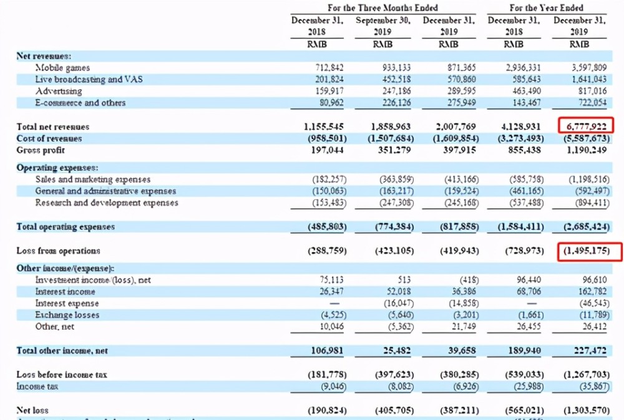Select 'Research and development expenses' label

[x=107, y=203]
